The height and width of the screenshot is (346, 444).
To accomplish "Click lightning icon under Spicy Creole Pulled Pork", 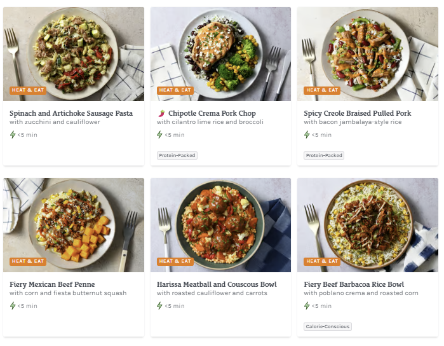I will click(307, 135).
